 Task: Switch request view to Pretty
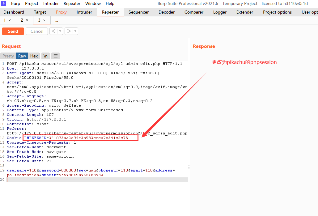(8, 56)
